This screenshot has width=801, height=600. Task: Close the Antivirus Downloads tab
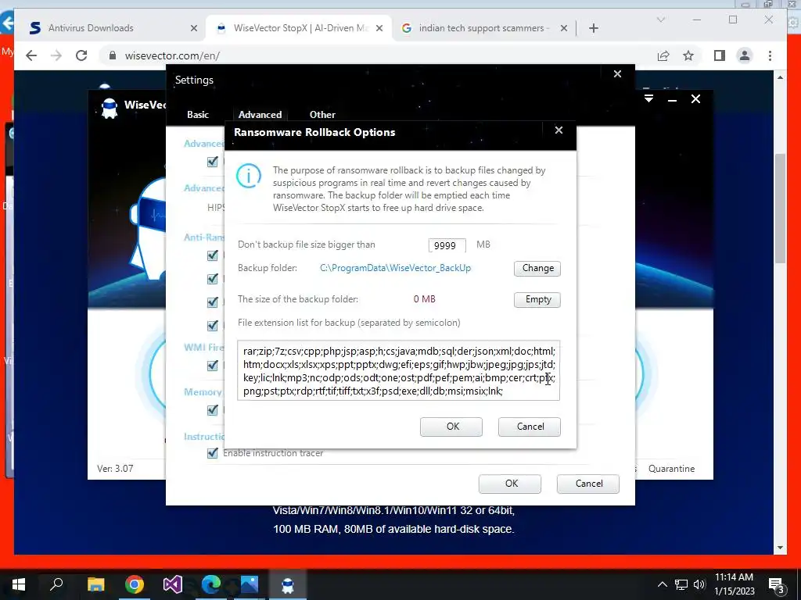click(194, 28)
